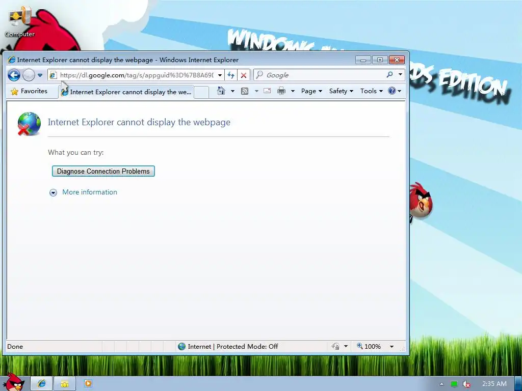Click the dl.google.com address bar
Screen dimensions: 522x391
136,75
